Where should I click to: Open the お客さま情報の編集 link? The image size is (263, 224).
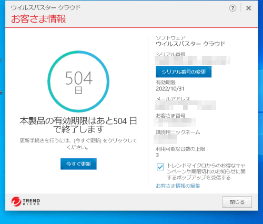tap(178, 186)
